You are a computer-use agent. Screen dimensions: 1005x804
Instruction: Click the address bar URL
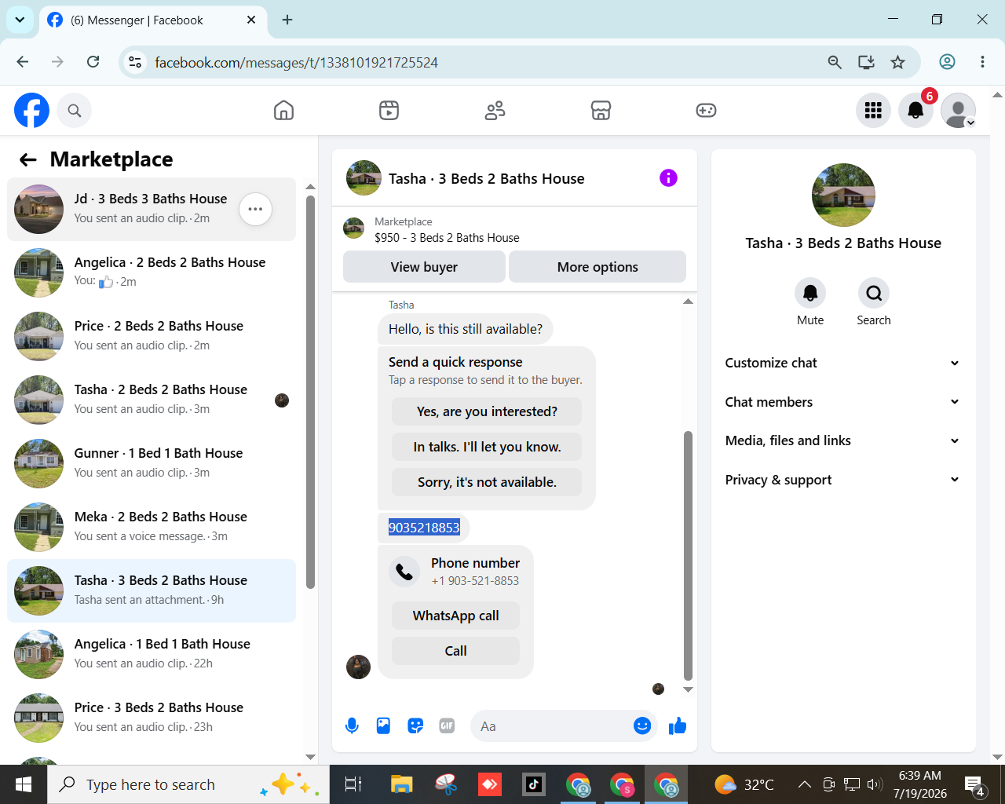[x=297, y=62]
